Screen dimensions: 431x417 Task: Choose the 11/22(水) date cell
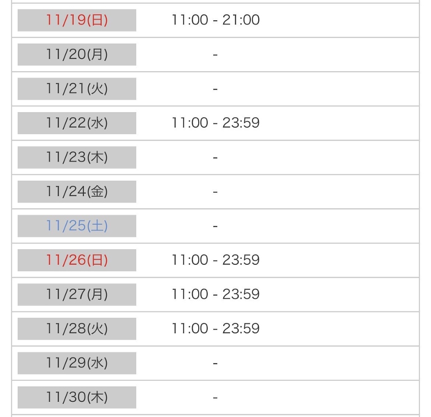tap(77, 123)
